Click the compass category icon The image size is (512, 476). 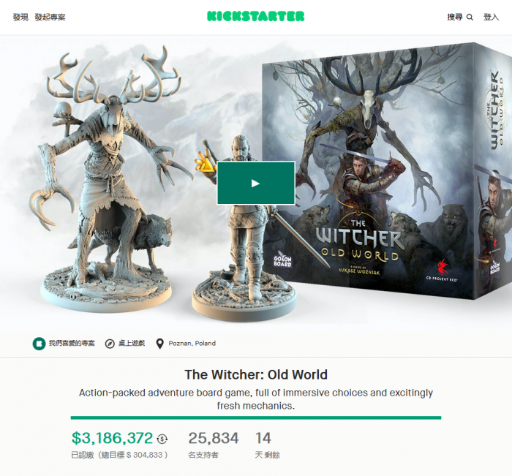click(110, 344)
